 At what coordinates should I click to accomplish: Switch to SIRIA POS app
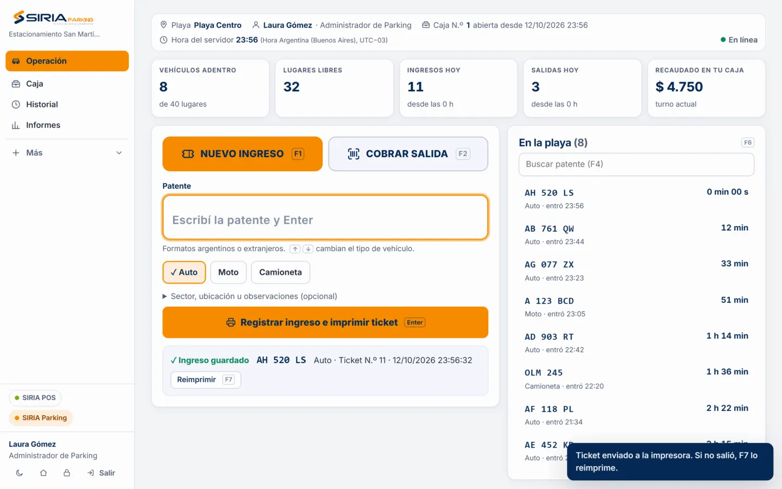pos(35,398)
